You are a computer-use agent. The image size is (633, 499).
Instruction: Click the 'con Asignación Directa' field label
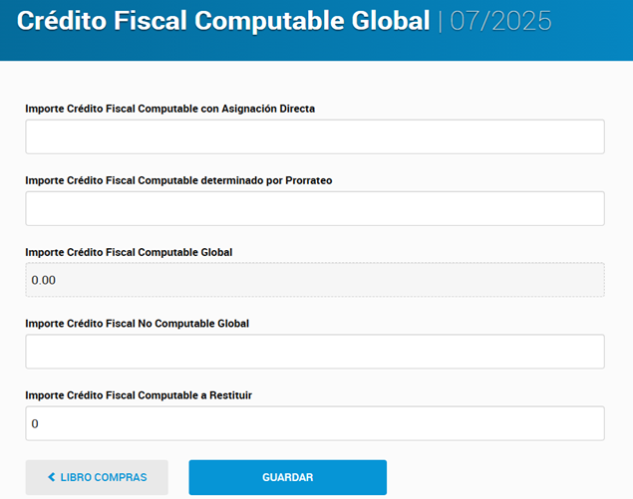point(169,109)
